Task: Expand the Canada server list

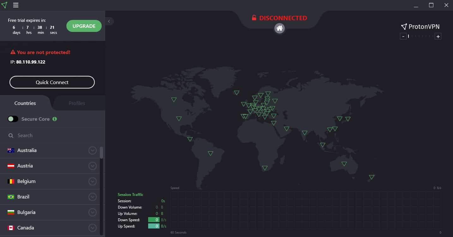Action: tap(93, 228)
